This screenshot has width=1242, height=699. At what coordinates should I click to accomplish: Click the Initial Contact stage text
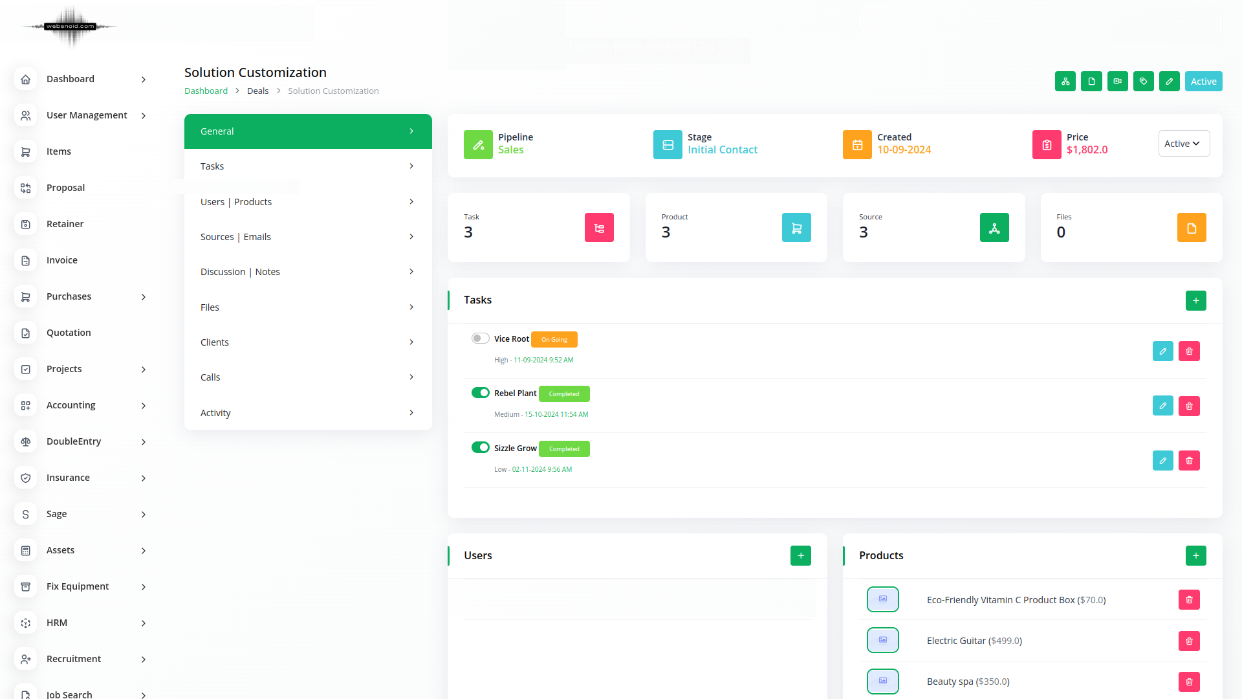pyautogui.click(x=723, y=150)
